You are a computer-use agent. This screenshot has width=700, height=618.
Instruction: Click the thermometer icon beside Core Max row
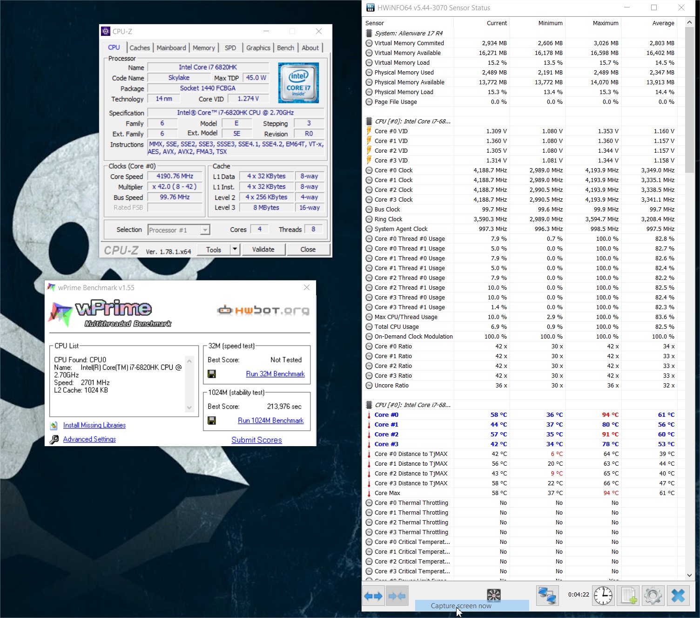click(x=369, y=493)
